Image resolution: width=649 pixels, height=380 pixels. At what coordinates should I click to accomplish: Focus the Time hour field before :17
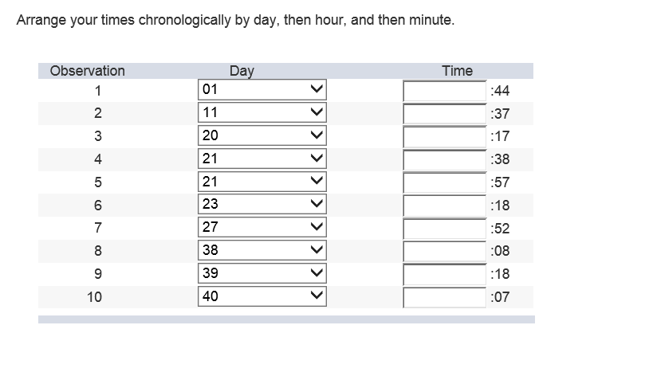[x=446, y=137]
